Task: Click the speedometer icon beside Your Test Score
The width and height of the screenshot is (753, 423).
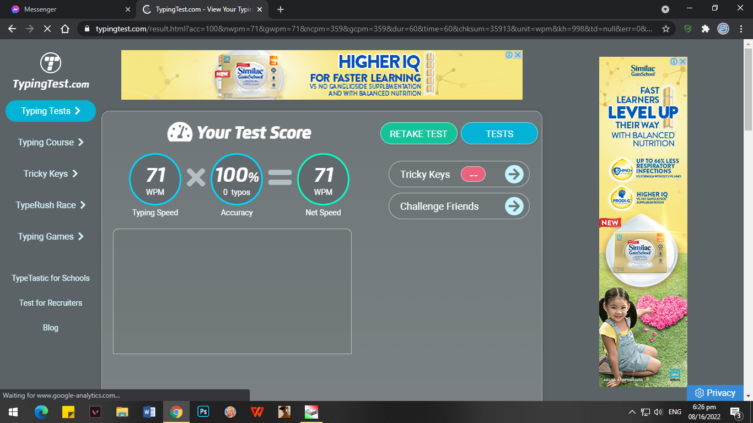Action: [x=180, y=132]
